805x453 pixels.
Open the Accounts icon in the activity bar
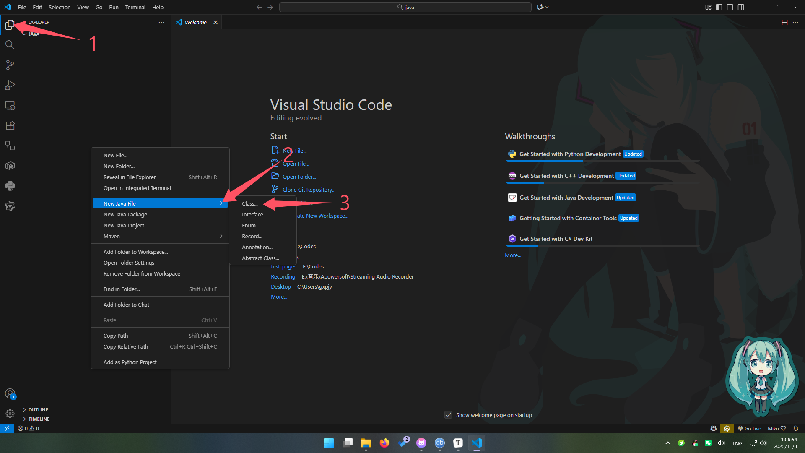pos(10,393)
